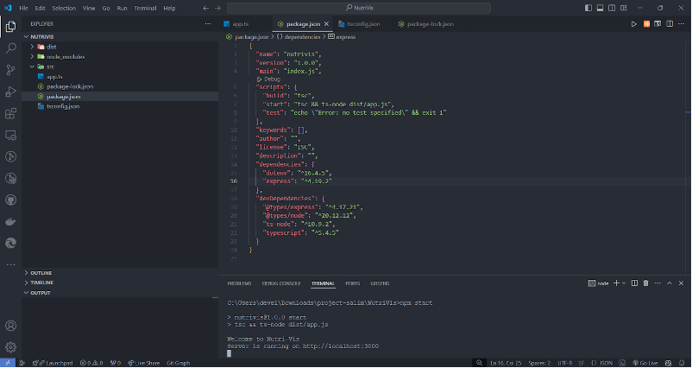This screenshot has height=368, width=692.
Task: Open the Source Control view
Action: [x=10, y=70]
